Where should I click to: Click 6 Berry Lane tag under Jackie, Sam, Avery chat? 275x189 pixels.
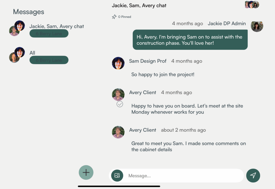click(x=49, y=34)
